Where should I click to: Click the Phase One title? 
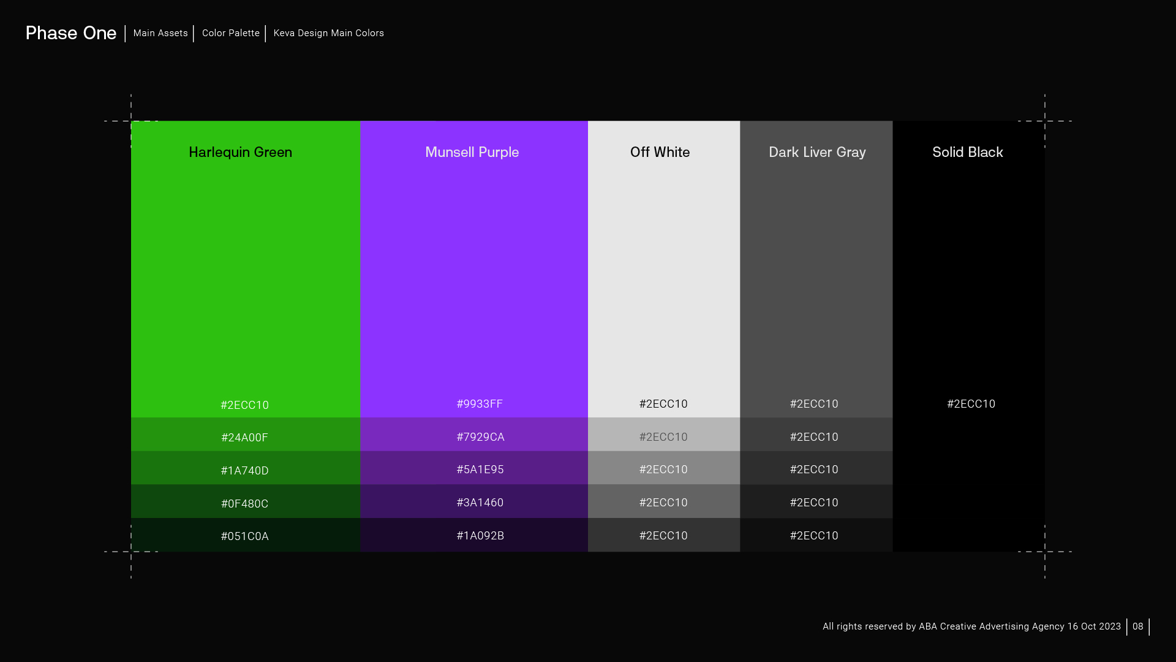point(71,33)
